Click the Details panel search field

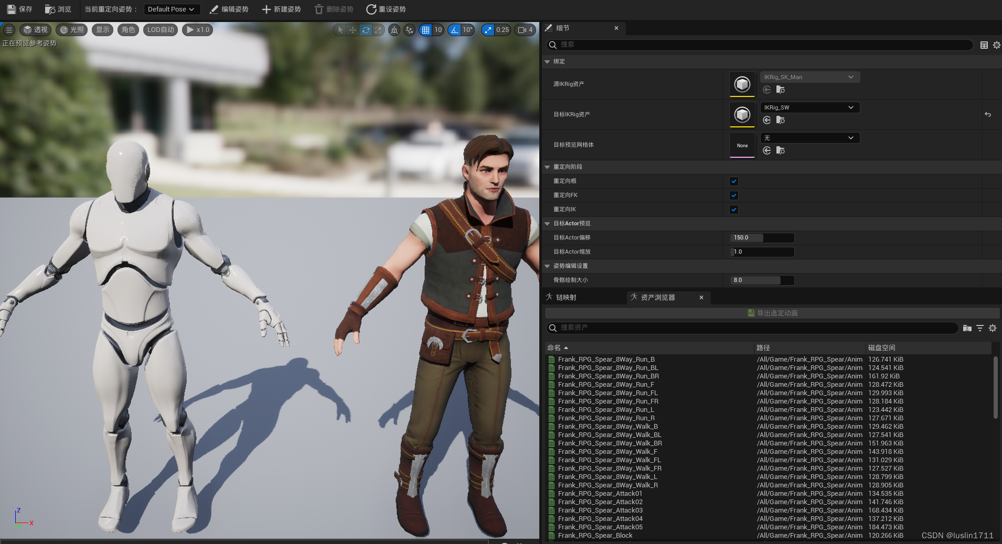tap(759, 45)
